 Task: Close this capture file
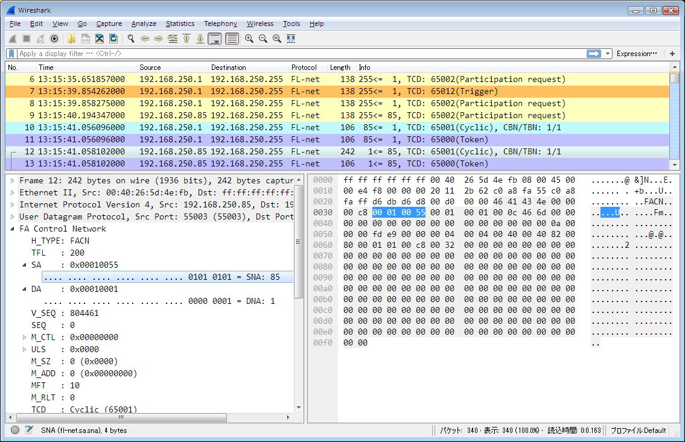click(x=100, y=39)
